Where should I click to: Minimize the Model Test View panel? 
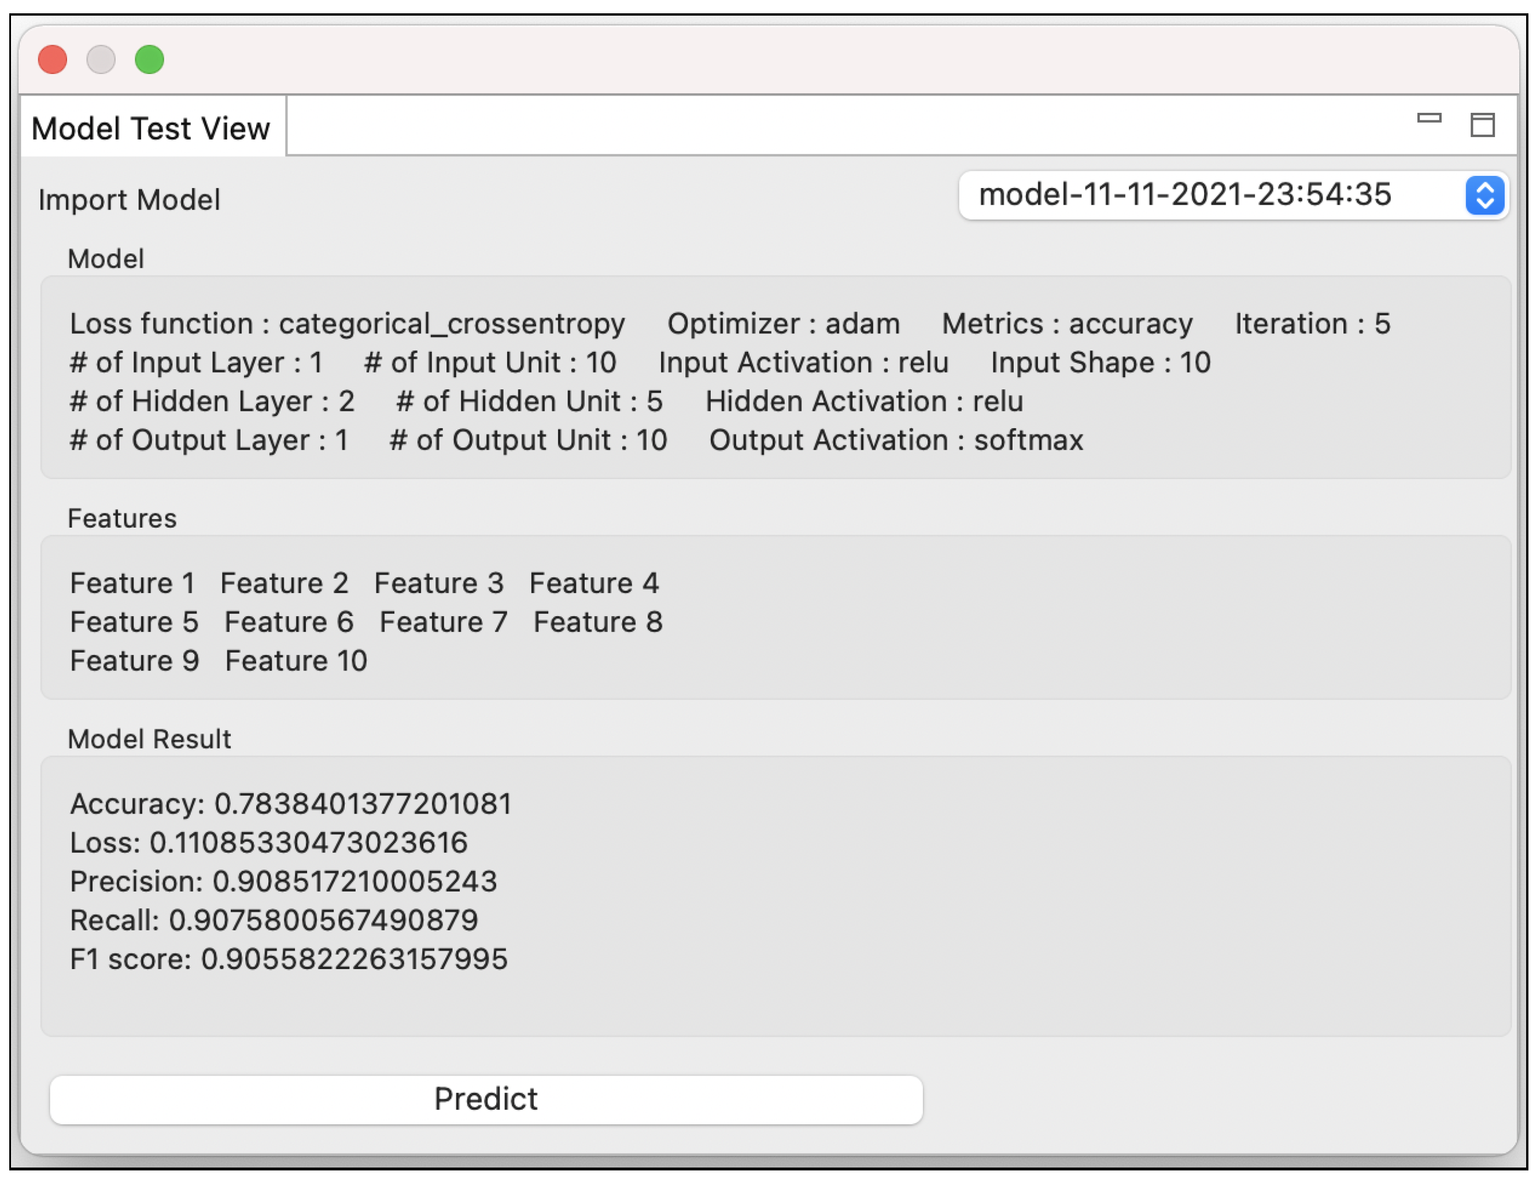click(x=1429, y=118)
